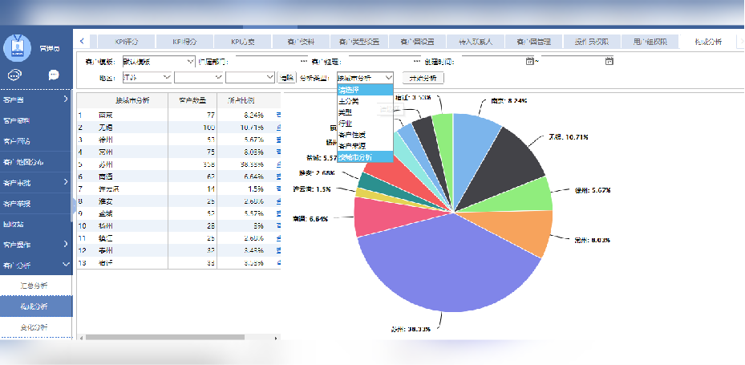
Task: Click the 开始分析 button
Action: tap(423, 78)
